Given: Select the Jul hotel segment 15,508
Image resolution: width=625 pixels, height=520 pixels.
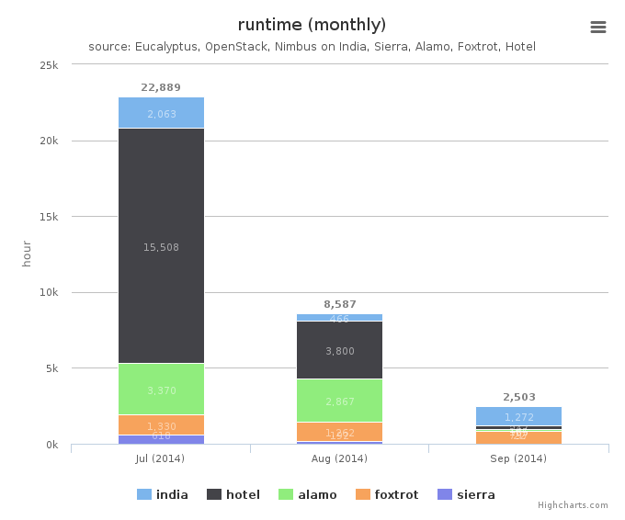Looking at the screenshot, I should (x=161, y=245).
